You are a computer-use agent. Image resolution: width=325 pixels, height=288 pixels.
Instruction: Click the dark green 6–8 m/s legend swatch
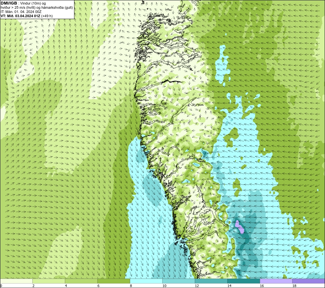pyautogui.click(x=114, y=281)
